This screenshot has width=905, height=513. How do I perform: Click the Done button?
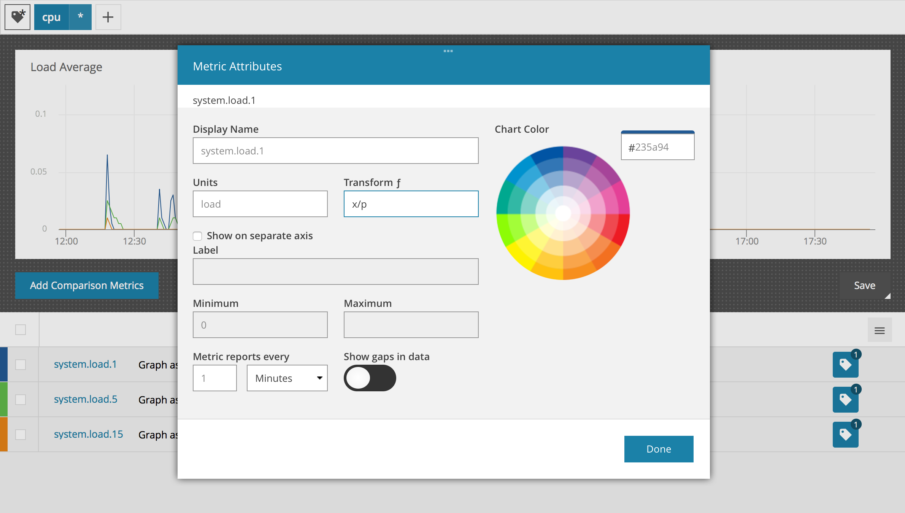pos(659,449)
